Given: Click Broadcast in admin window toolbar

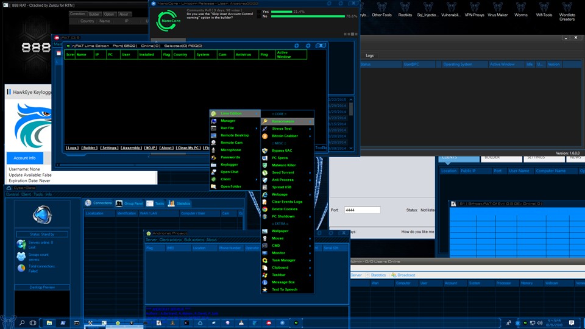Looking at the screenshot, I should [x=403, y=275].
